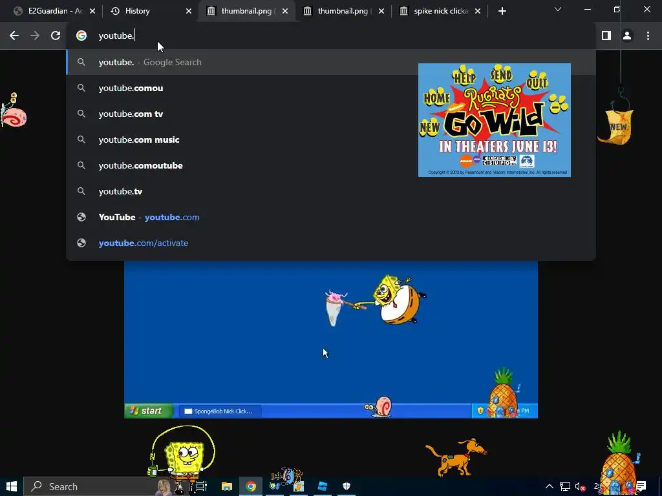Click the Chrome icon on the taskbar
The image size is (662, 496).
251,486
